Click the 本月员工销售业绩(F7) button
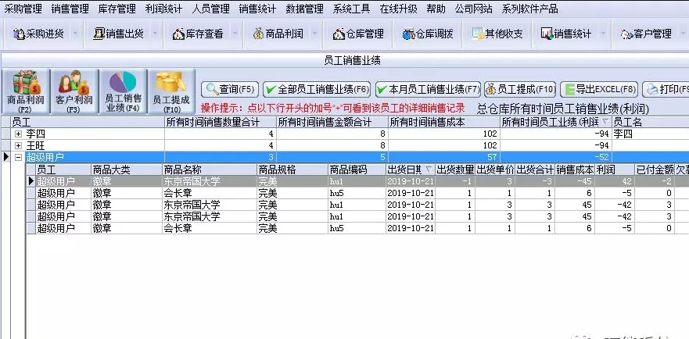689x339 pixels. (x=428, y=90)
